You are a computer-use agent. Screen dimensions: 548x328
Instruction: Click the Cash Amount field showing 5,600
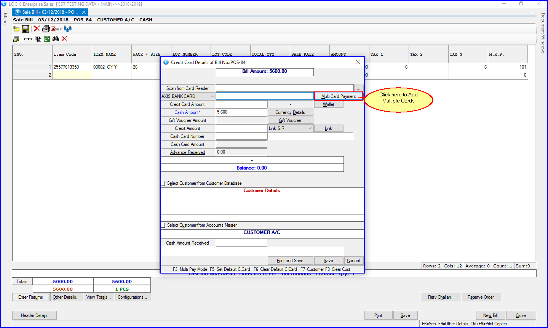tap(241, 112)
